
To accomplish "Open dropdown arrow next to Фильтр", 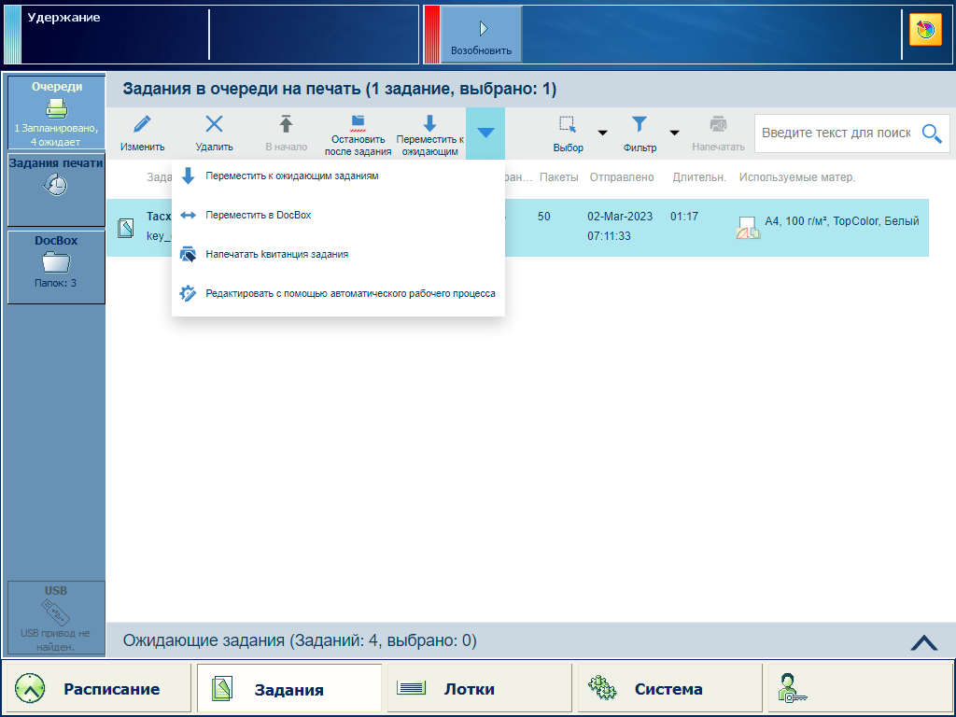I will 674,133.
